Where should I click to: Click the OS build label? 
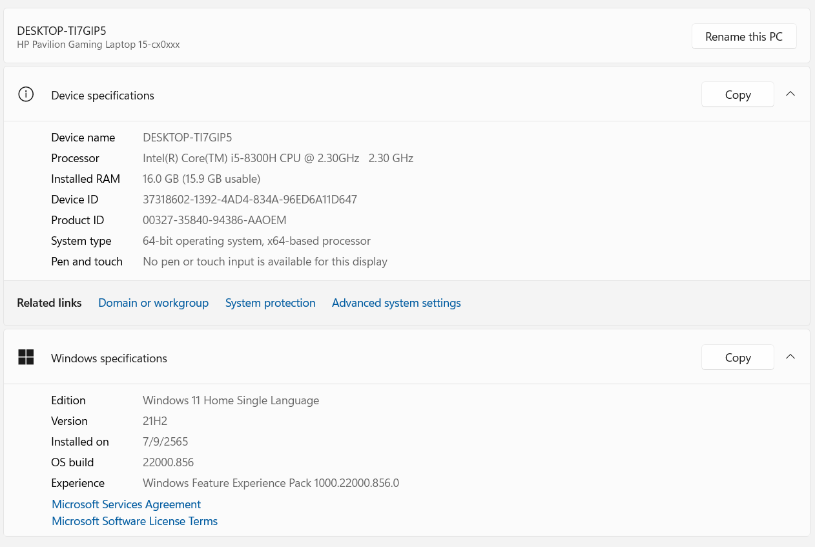72,462
